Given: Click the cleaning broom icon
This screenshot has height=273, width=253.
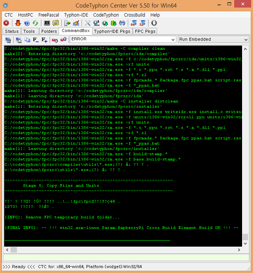Looking at the screenshot, I should tap(76, 23).
